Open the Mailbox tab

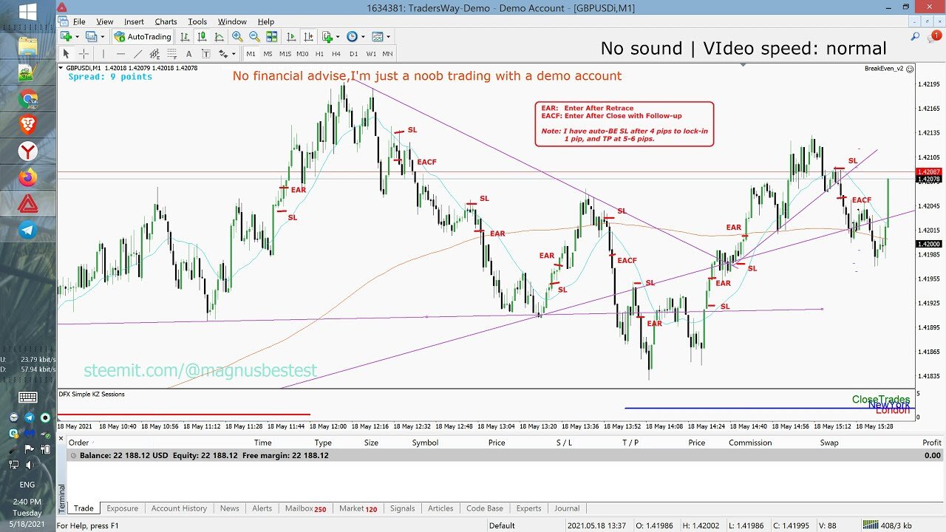click(305, 508)
